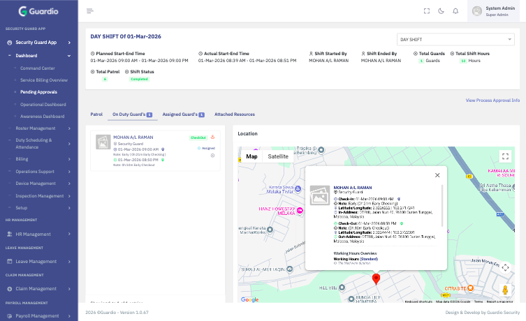The image size is (526, 321).
Task: Expand Leave Management menu
Action: click(x=39, y=262)
